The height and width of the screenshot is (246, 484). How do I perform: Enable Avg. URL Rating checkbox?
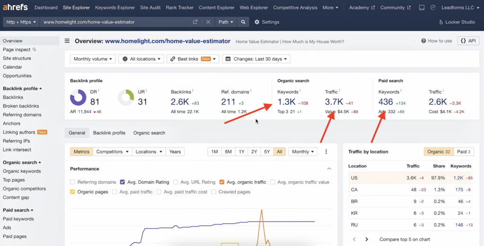point(176,182)
